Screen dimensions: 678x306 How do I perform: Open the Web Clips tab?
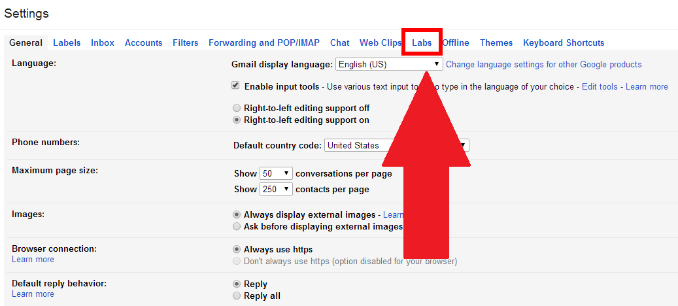point(381,42)
